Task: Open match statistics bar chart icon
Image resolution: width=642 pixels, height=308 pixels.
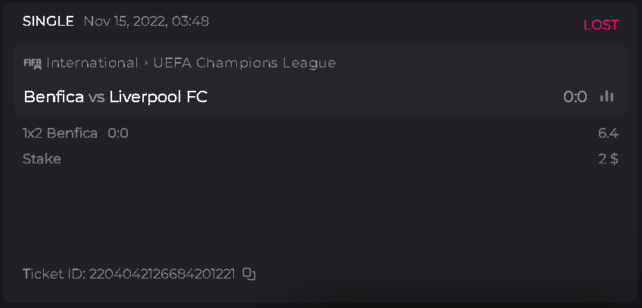Action: pos(606,96)
